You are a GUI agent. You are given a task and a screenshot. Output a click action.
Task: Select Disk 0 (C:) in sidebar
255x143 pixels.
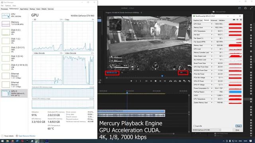pyautogui.click(x=14, y=32)
